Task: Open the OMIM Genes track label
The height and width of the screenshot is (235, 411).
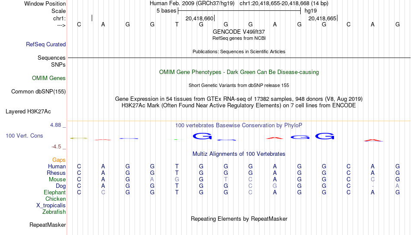Action: tap(48, 78)
